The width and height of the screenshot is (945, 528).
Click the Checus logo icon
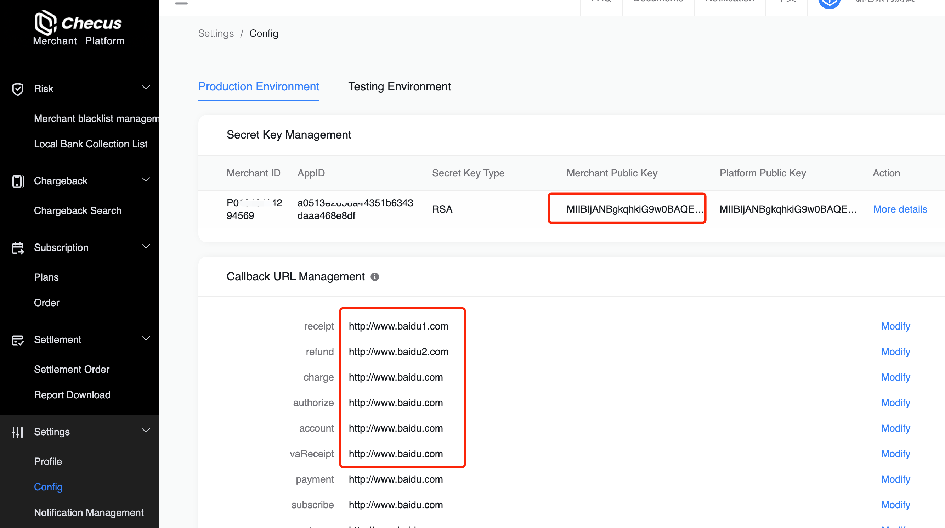pyautogui.click(x=45, y=22)
